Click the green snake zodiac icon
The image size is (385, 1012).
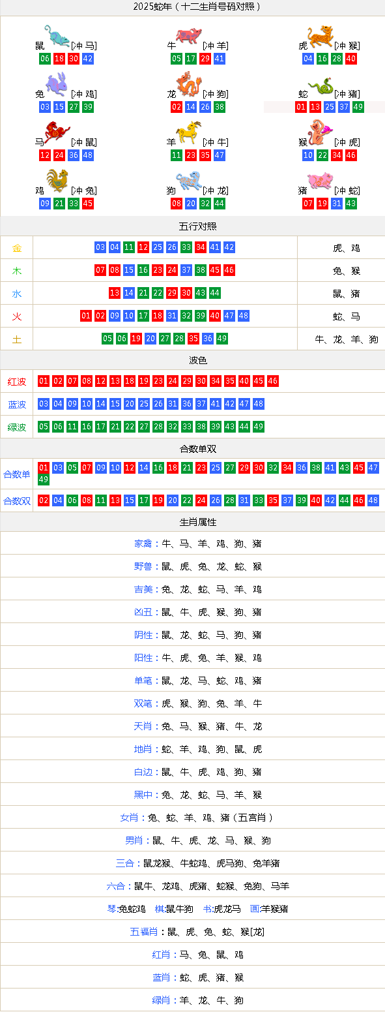[321, 86]
